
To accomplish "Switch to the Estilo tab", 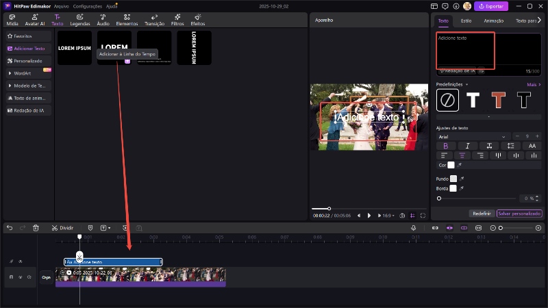I will 466,21.
